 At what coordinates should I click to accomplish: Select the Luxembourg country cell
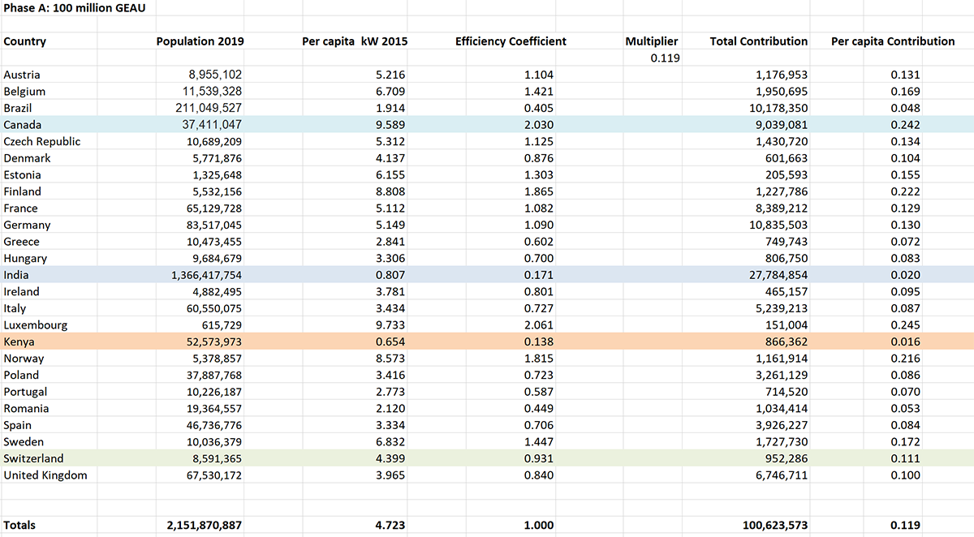[x=35, y=324]
